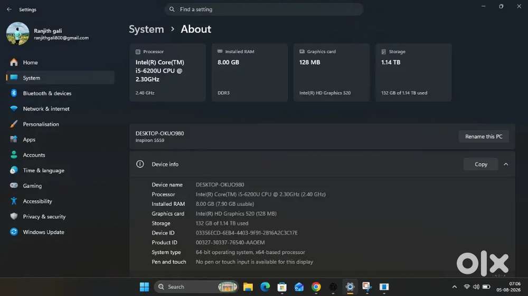Open Personalisation settings
528x296 pixels.
pos(60,124)
